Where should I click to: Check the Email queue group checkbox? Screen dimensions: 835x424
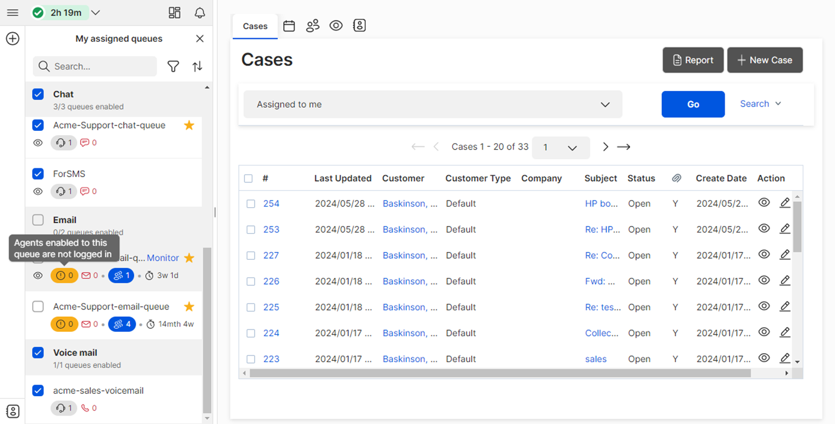click(x=38, y=220)
